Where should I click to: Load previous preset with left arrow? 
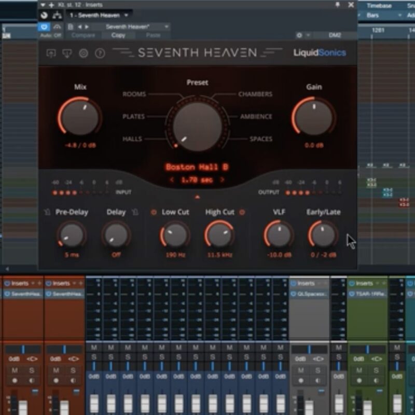[x=79, y=27]
